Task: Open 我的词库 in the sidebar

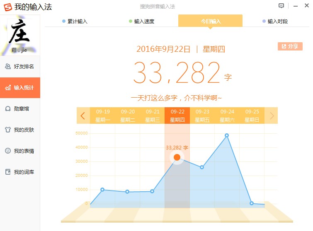Action: 20,172
